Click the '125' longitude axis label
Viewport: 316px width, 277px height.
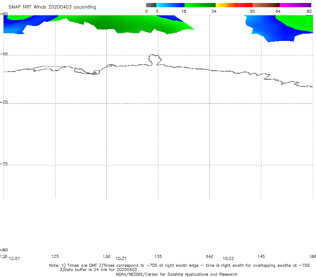[55, 256]
